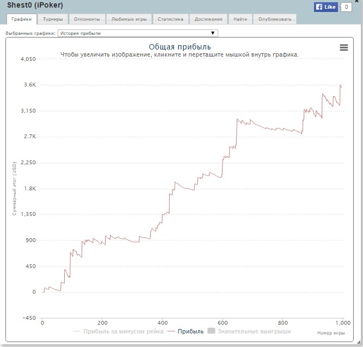
Task: Click the Facebook like counter showing 0
Action: [x=346, y=7]
